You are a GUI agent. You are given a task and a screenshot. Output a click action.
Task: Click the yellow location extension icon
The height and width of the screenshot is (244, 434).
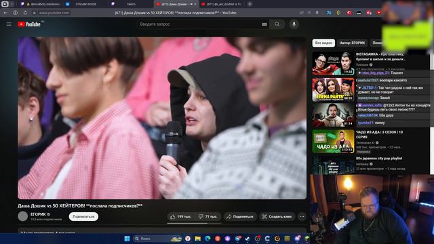pyautogui.click(x=338, y=13)
